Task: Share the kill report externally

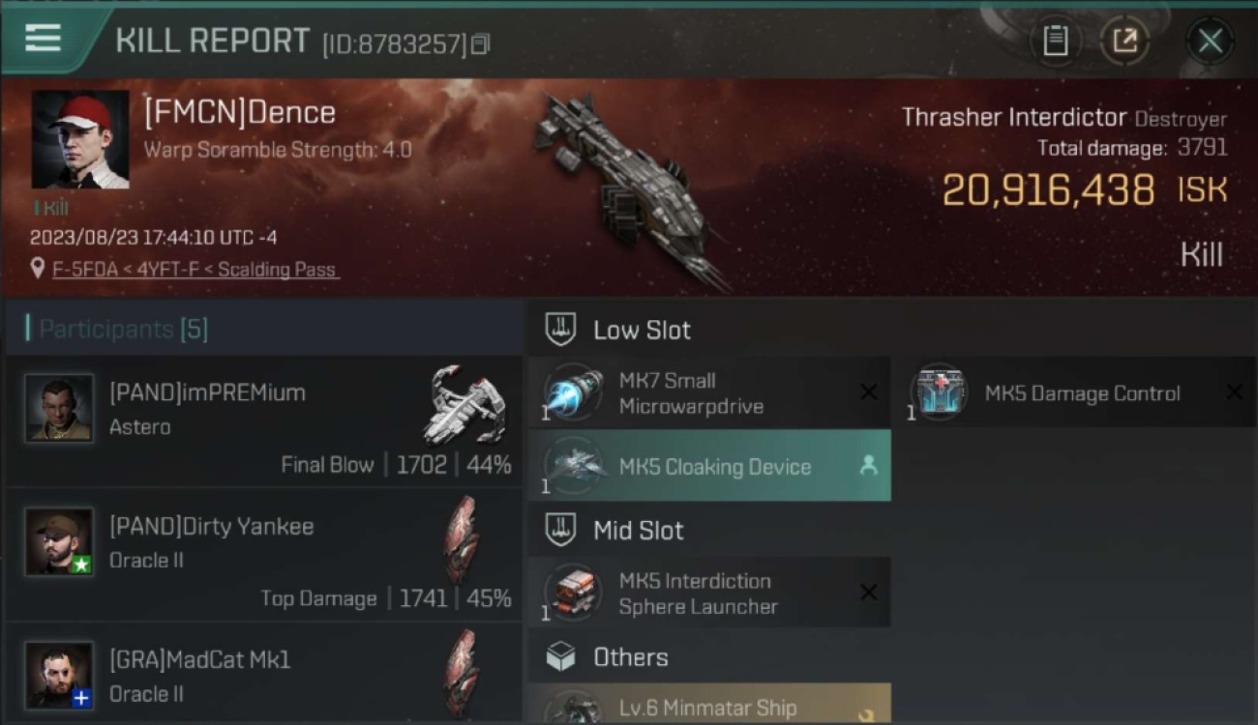Action: click(x=1124, y=41)
